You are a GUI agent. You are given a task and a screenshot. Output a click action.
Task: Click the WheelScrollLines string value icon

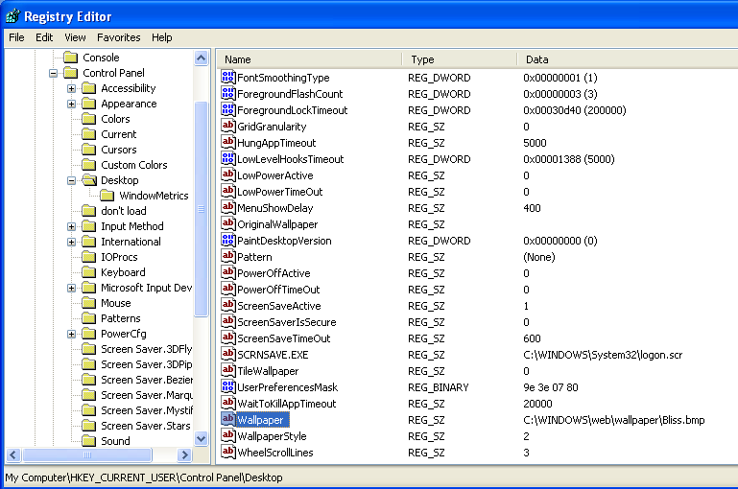[228, 452]
